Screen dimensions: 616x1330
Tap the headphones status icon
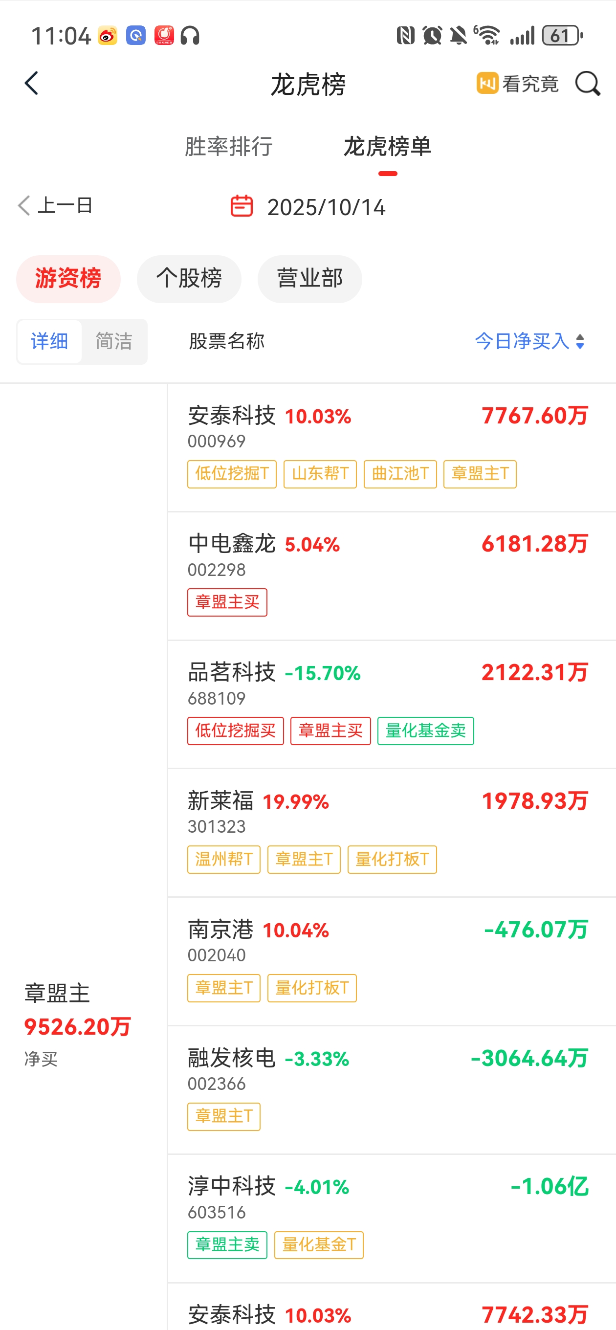tap(190, 36)
